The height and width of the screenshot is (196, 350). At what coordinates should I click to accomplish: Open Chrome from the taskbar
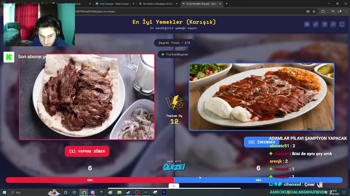click(84, 192)
